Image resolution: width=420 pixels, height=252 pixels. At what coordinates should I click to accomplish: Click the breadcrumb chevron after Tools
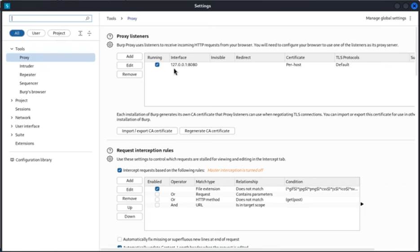click(x=122, y=18)
